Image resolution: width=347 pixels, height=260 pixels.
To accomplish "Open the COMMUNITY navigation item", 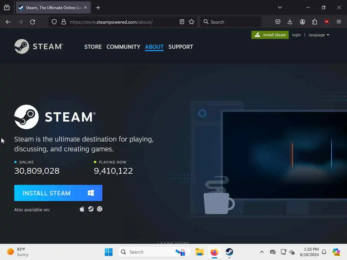I will pyautogui.click(x=123, y=47).
